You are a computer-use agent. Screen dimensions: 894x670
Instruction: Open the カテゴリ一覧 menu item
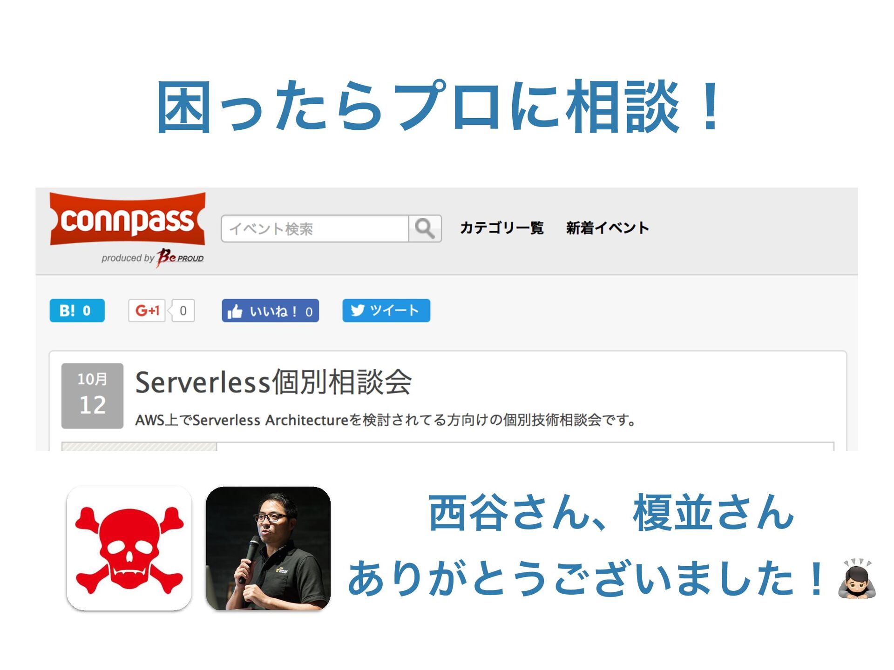[501, 228]
